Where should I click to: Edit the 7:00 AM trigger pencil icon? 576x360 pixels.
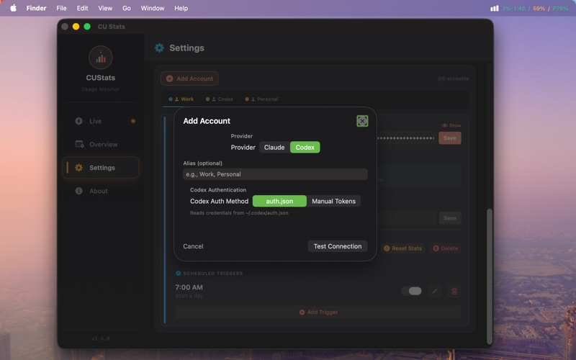(435, 292)
